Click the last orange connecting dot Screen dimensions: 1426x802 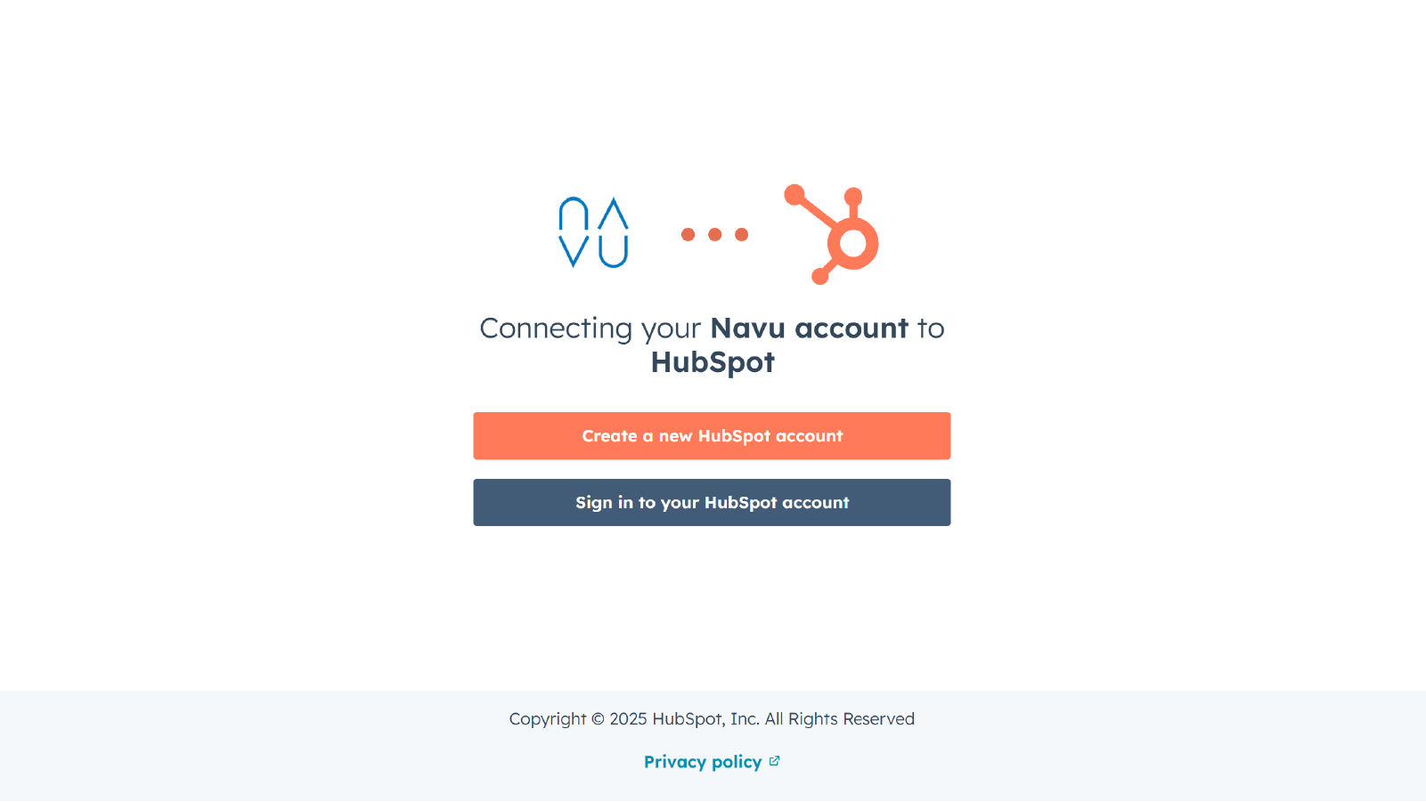[741, 235]
